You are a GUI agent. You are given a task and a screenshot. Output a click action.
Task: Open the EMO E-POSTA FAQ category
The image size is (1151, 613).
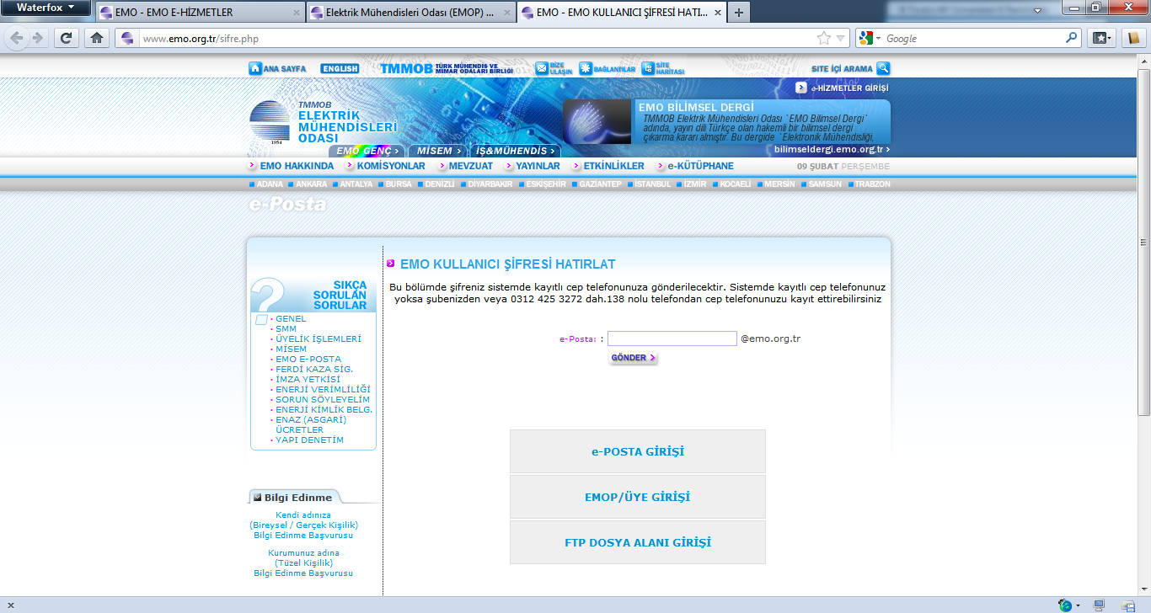tap(308, 360)
